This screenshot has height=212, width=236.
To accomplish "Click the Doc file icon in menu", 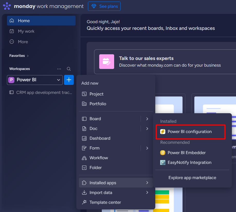I will point(84,129).
